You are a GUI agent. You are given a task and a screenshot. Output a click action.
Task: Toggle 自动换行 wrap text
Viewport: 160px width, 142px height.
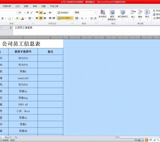coord(63,13)
